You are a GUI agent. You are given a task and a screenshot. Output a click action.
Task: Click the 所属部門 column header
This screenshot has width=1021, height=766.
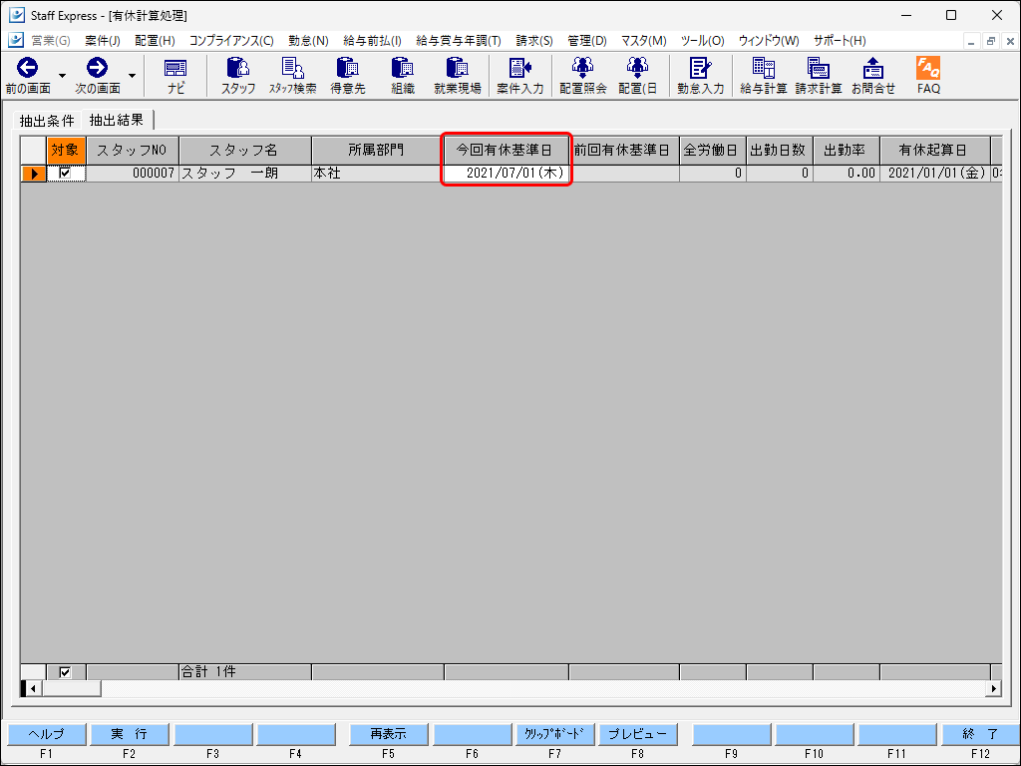click(378, 151)
